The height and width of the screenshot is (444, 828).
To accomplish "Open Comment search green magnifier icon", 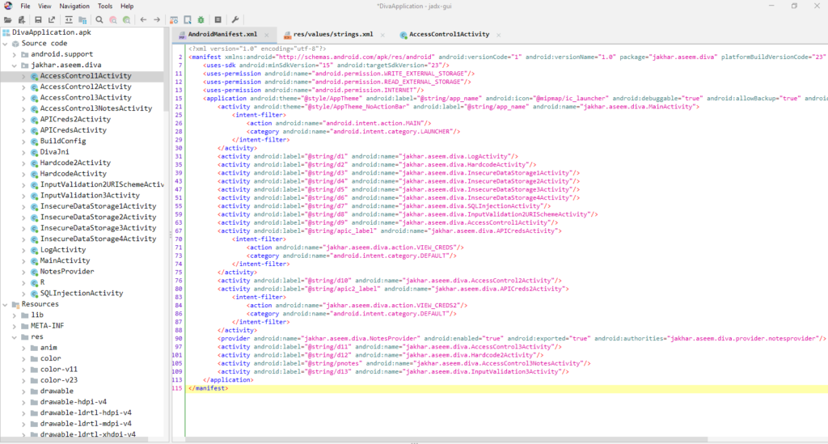I will coord(127,20).
